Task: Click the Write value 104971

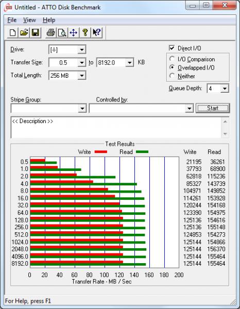Action: point(192,191)
